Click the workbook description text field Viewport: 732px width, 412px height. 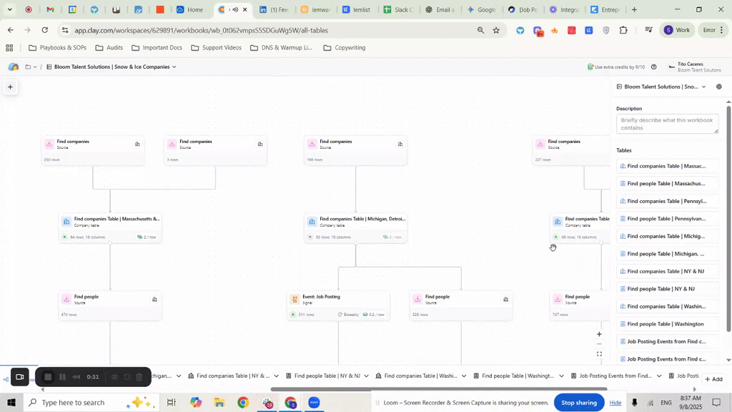(x=667, y=124)
